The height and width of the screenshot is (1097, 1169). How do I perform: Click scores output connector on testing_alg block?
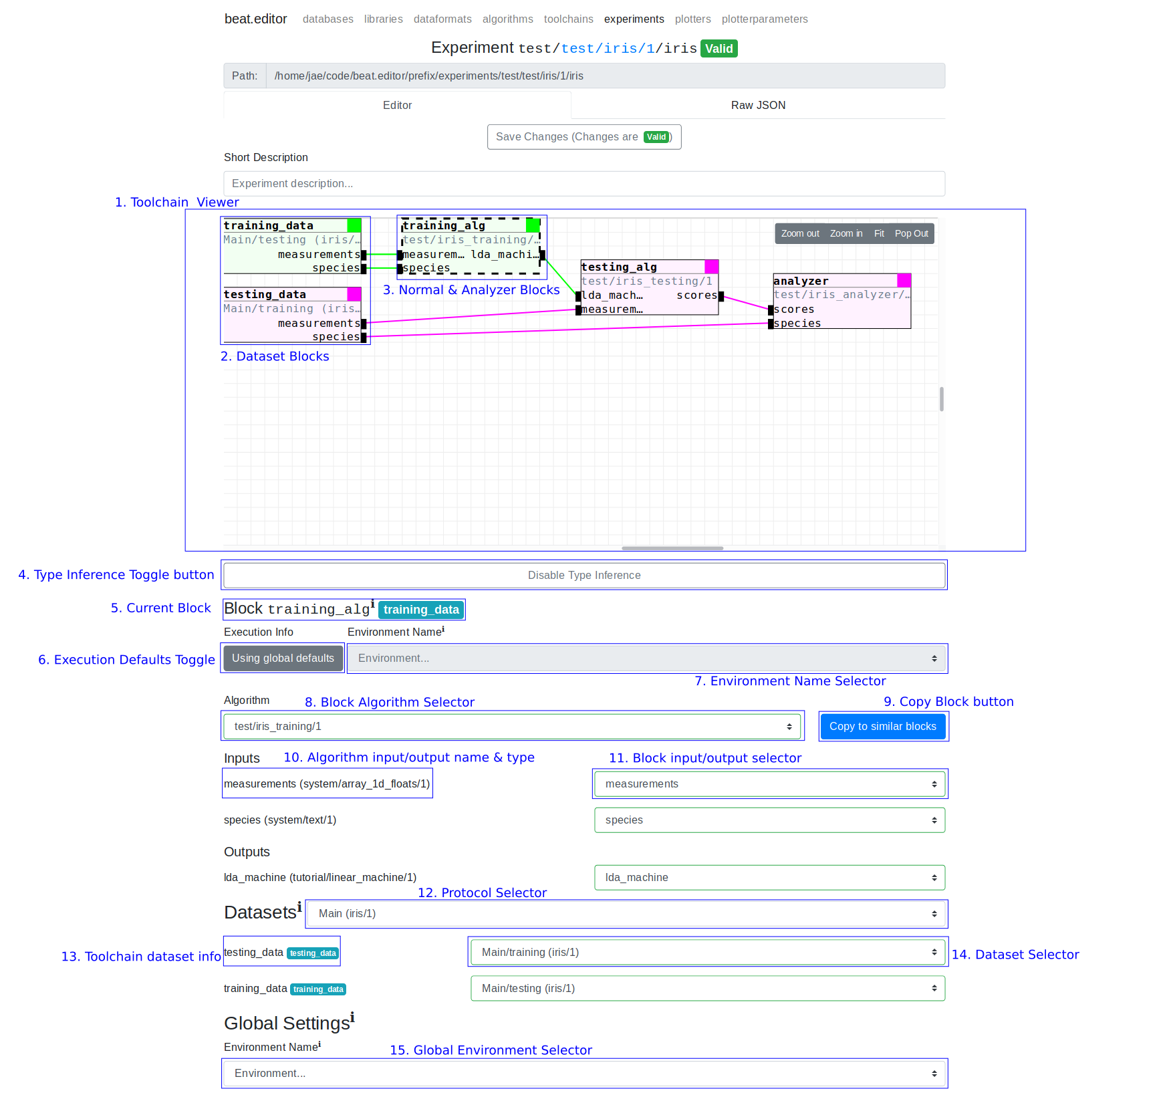point(721,296)
